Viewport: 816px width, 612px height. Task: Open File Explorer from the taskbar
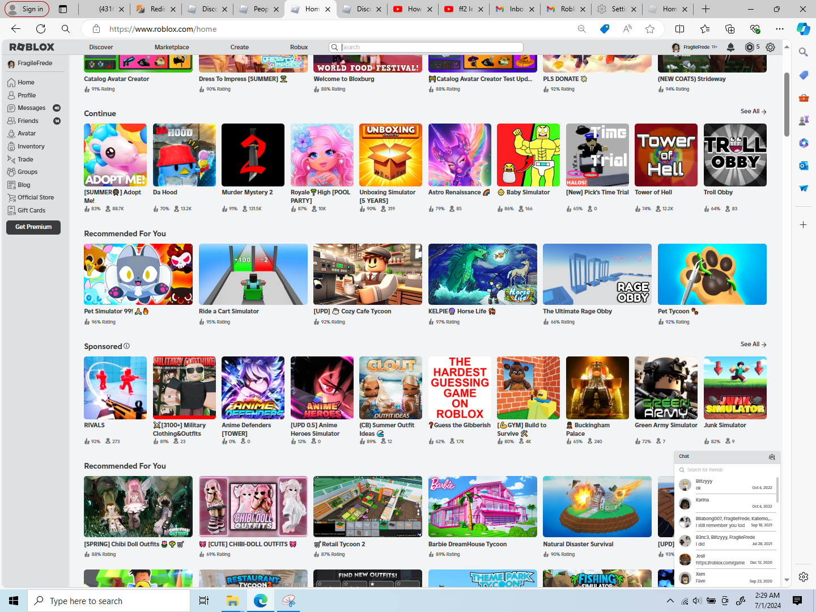(x=232, y=601)
